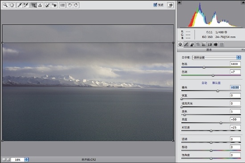Click the ISO 160 exposure info text
Image resolution: width=245 pixels, height=163 pixels.
click(x=207, y=37)
